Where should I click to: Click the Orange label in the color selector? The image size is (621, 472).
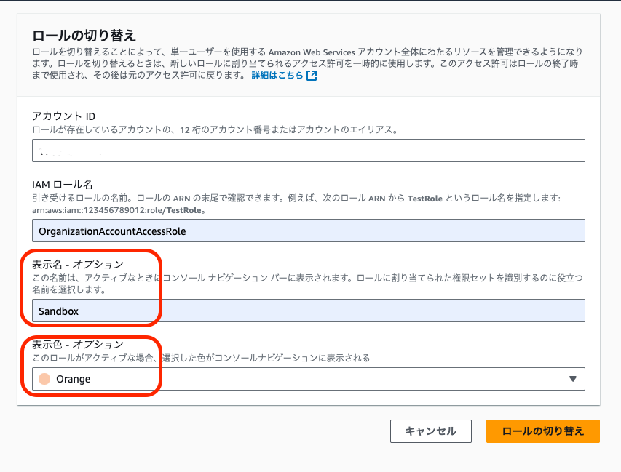[73, 378]
